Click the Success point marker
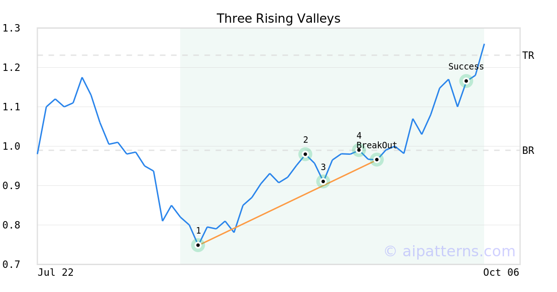The width and height of the screenshot is (557, 292). (x=466, y=81)
